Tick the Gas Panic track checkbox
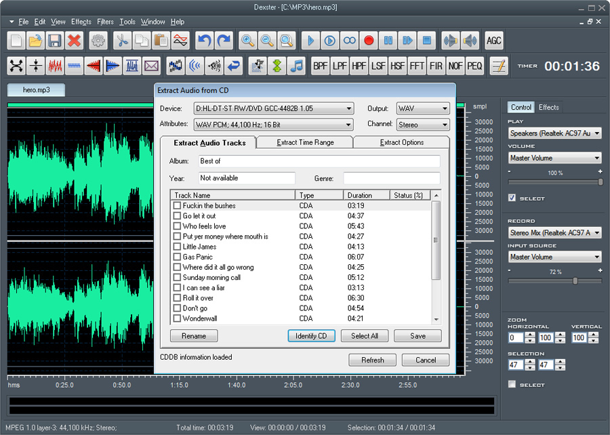The width and height of the screenshot is (610, 435). 177,257
